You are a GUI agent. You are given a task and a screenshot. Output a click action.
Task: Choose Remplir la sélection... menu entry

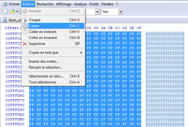click(x=46, y=67)
